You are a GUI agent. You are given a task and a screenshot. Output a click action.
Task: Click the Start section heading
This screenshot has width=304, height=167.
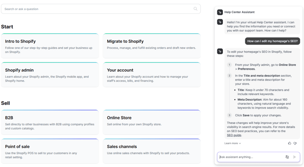point(7,27)
